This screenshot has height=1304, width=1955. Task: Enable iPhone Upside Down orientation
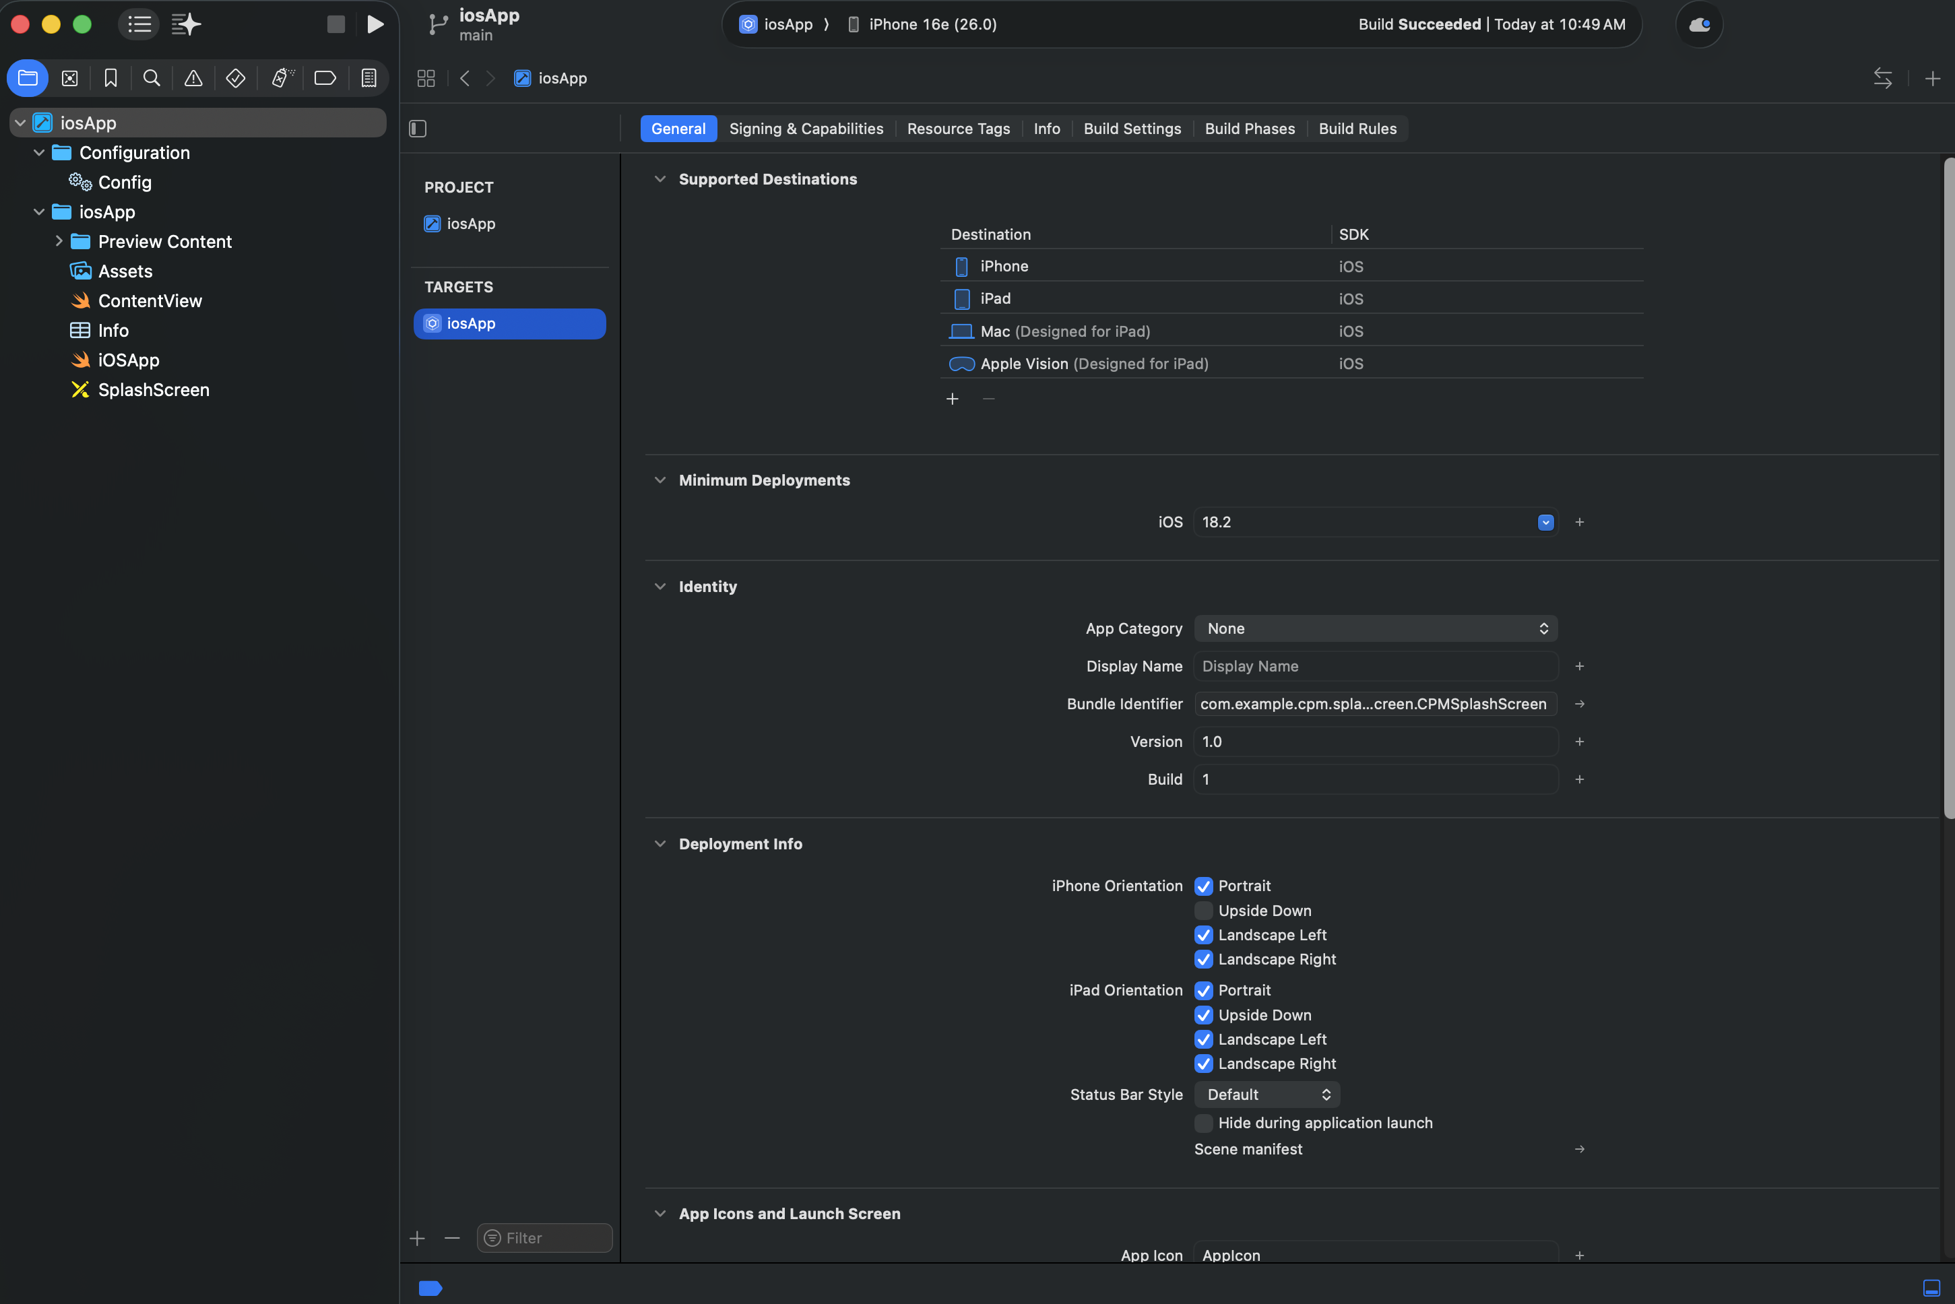(x=1203, y=911)
